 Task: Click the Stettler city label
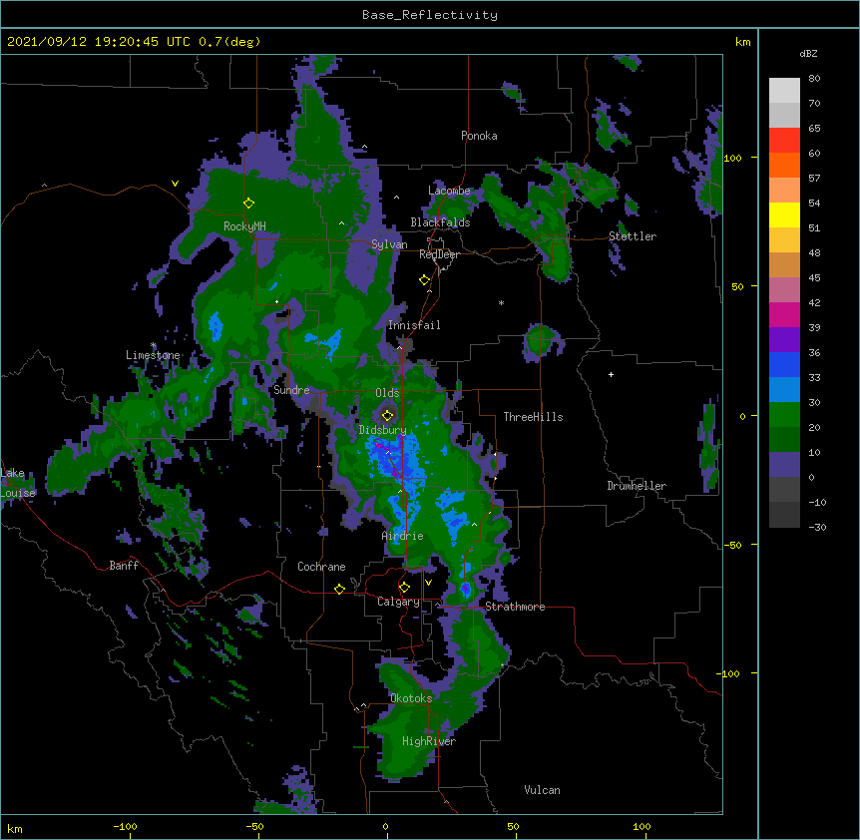[633, 236]
